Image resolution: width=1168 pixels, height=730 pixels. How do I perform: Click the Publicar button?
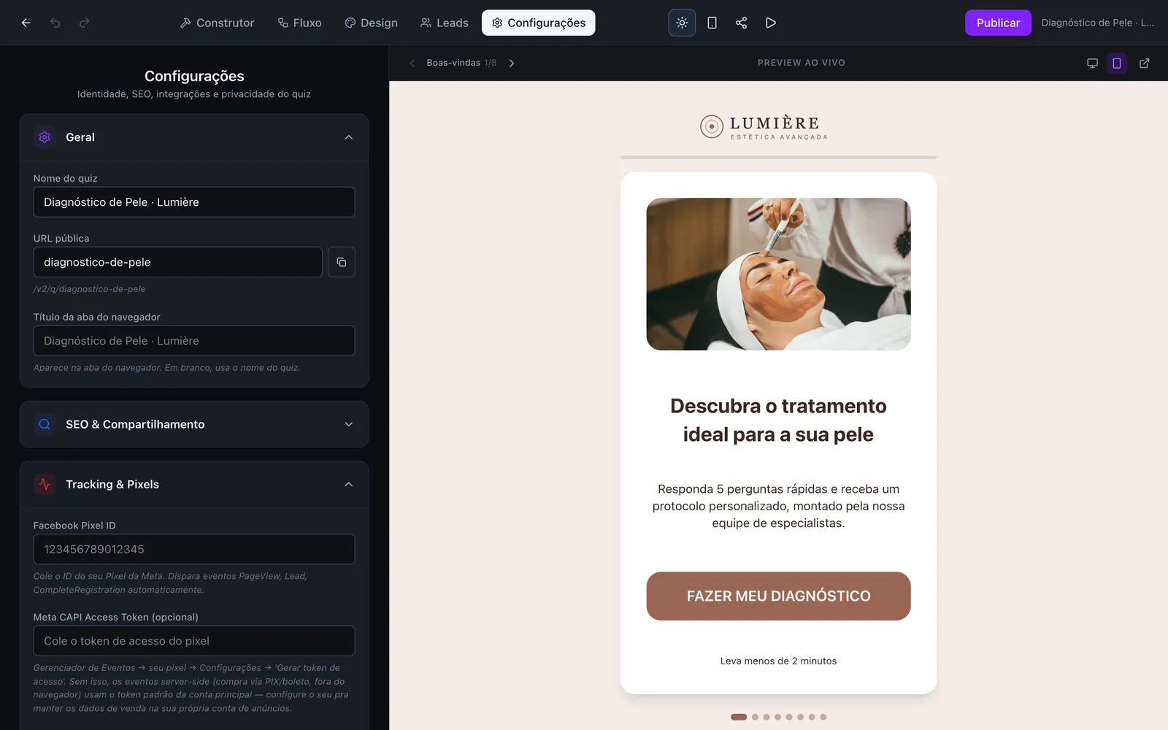998,23
